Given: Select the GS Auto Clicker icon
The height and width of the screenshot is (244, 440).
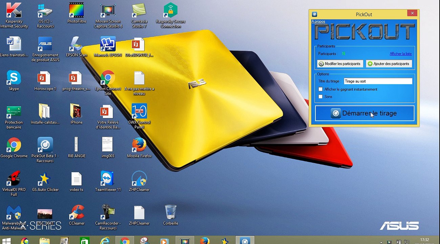Looking at the screenshot, I should pos(45,182).
